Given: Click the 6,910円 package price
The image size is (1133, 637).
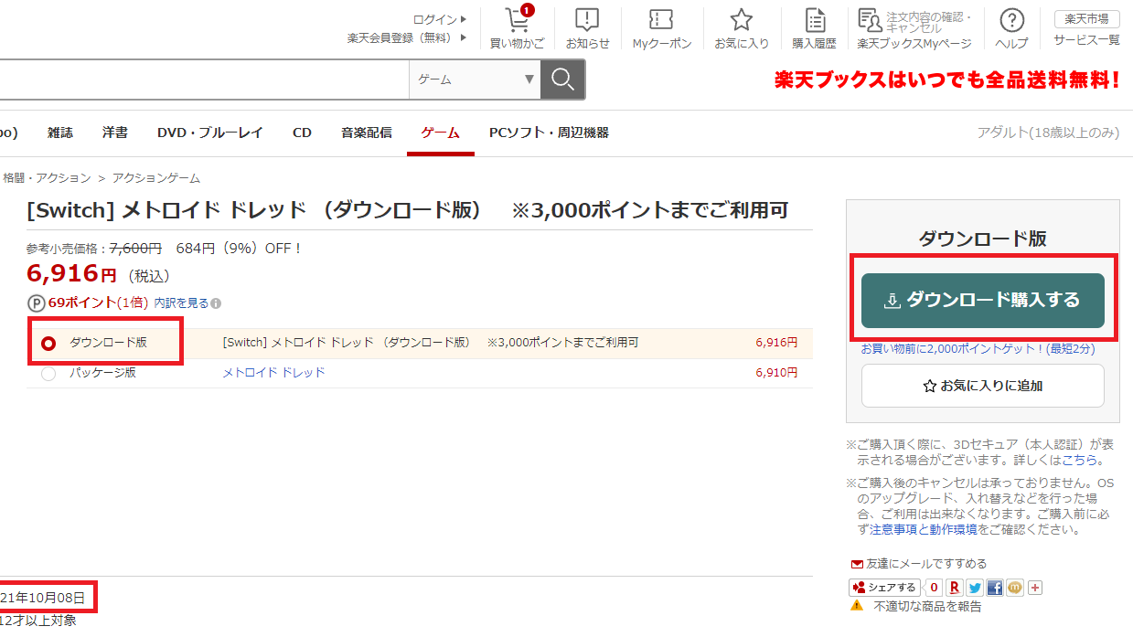Looking at the screenshot, I should [x=776, y=373].
